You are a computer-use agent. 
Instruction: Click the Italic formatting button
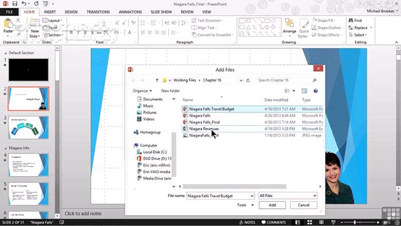[x=78, y=33]
